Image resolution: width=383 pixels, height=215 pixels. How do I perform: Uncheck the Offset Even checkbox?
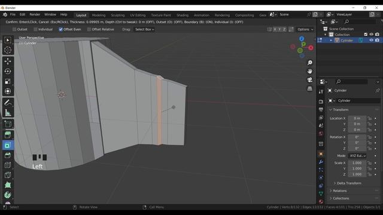[x=60, y=29]
